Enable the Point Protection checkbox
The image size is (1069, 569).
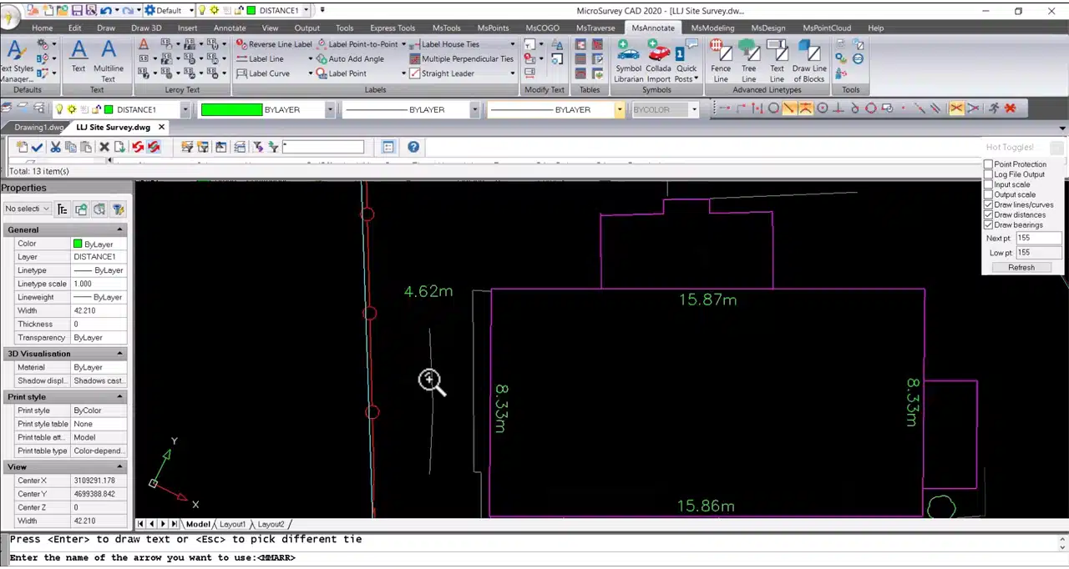coord(989,164)
